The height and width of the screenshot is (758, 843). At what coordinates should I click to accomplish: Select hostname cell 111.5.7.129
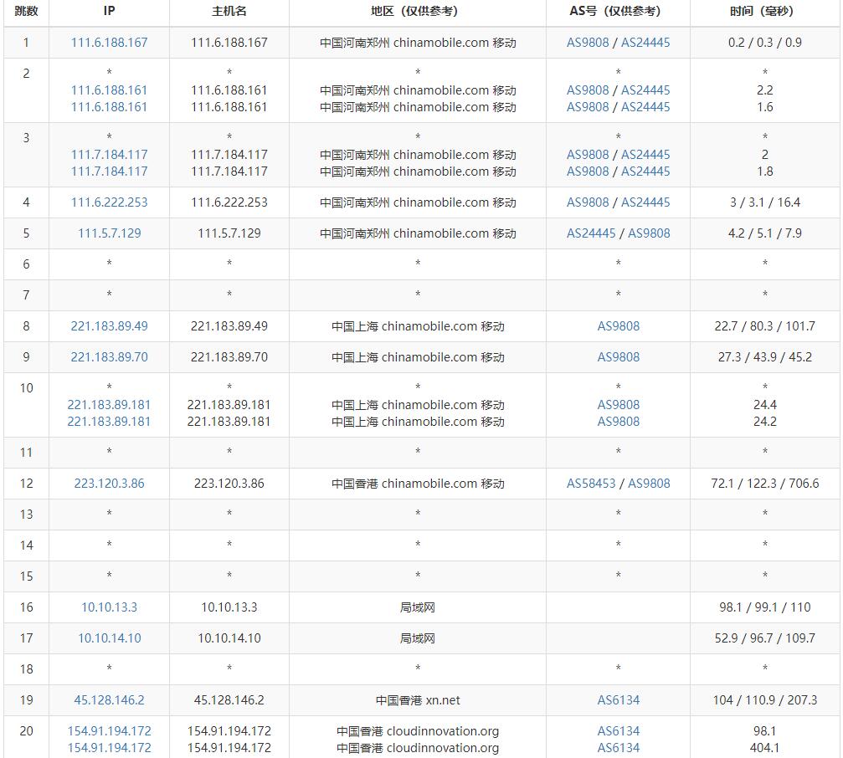click(229, 233)
